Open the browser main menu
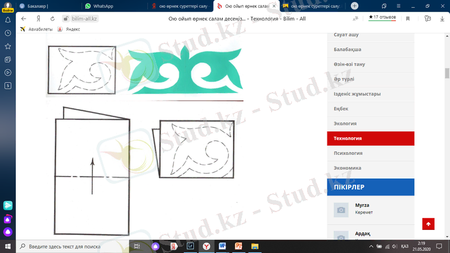Viewport: 450px width, 253px height. 398,6
